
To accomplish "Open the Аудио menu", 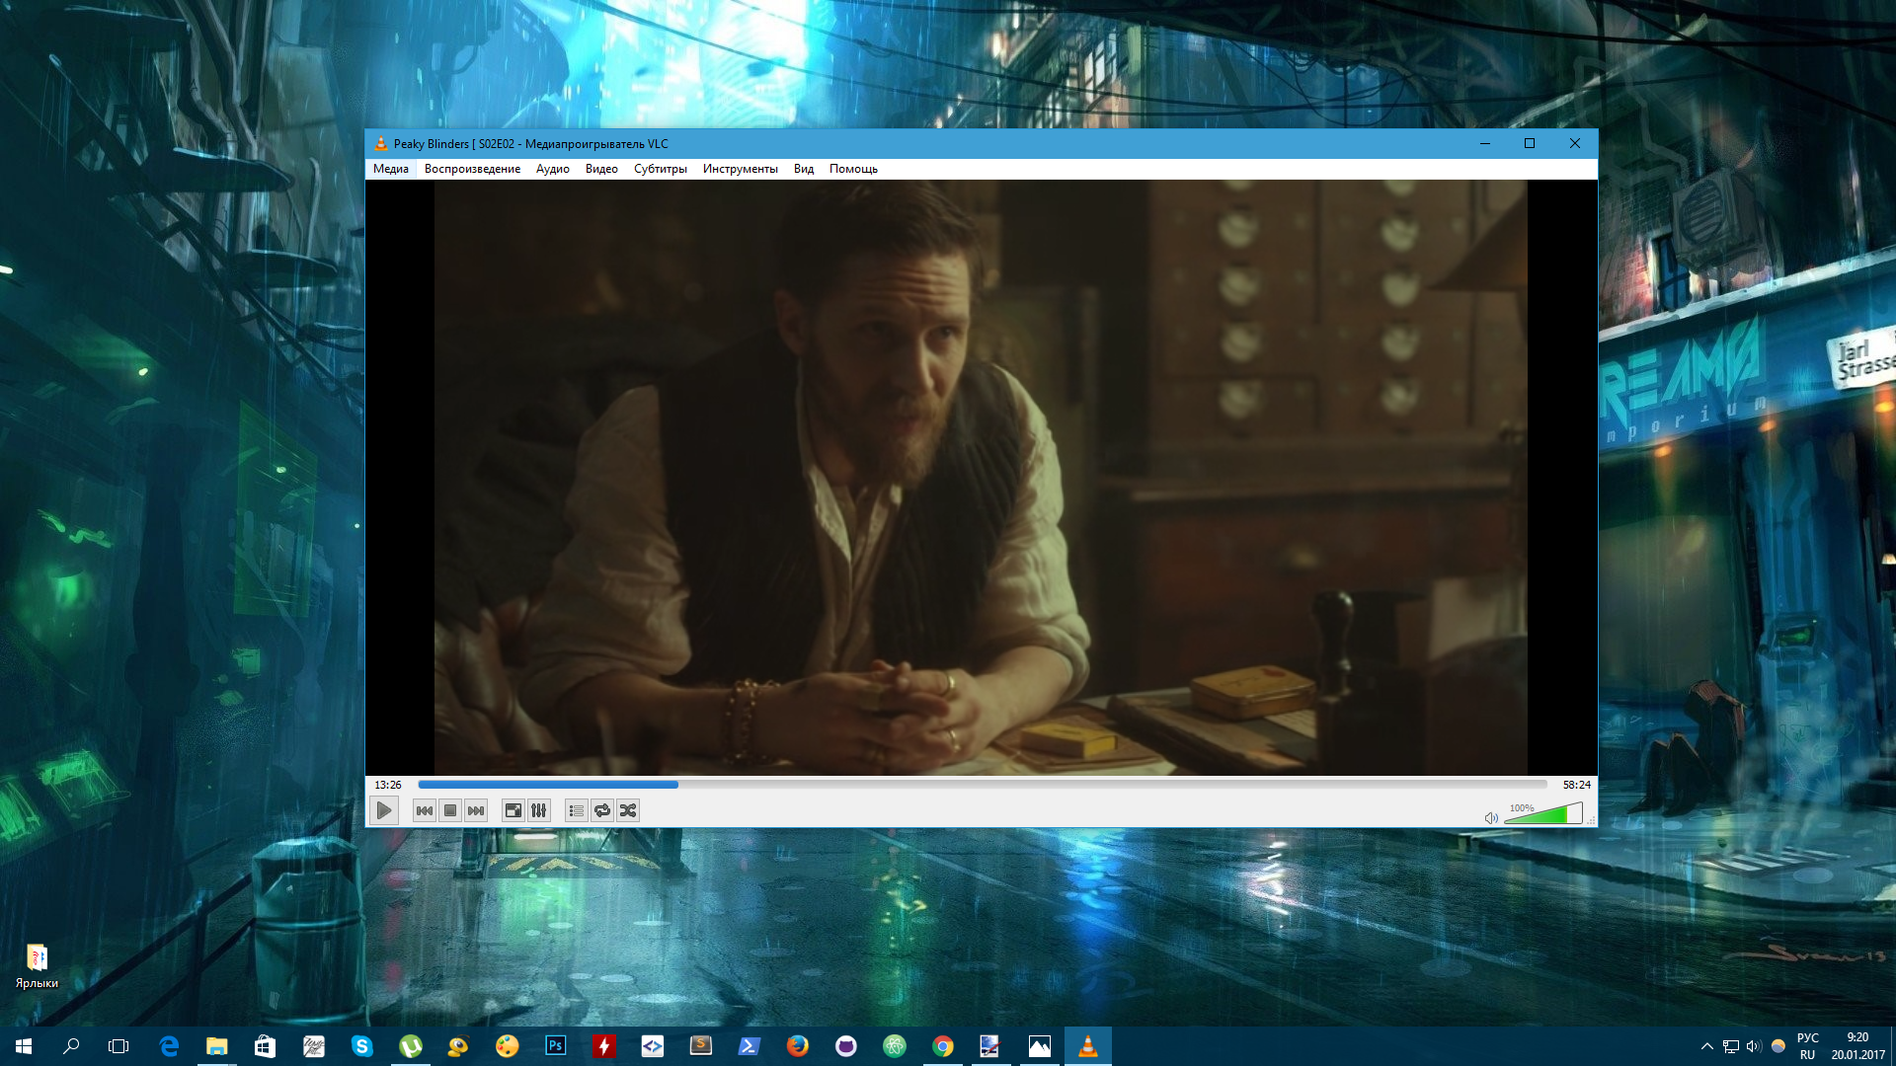I will point(553,169).
